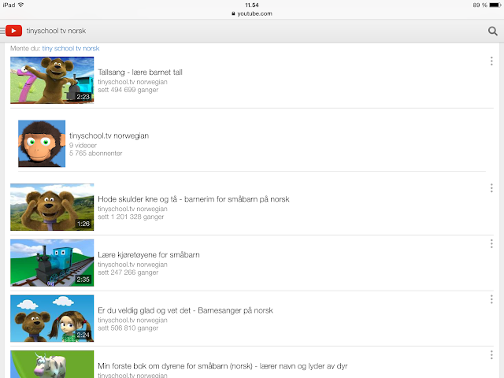504x378 pixels.
Task: Tap the 11.54 clock in status bar
Action: point(252,5)
